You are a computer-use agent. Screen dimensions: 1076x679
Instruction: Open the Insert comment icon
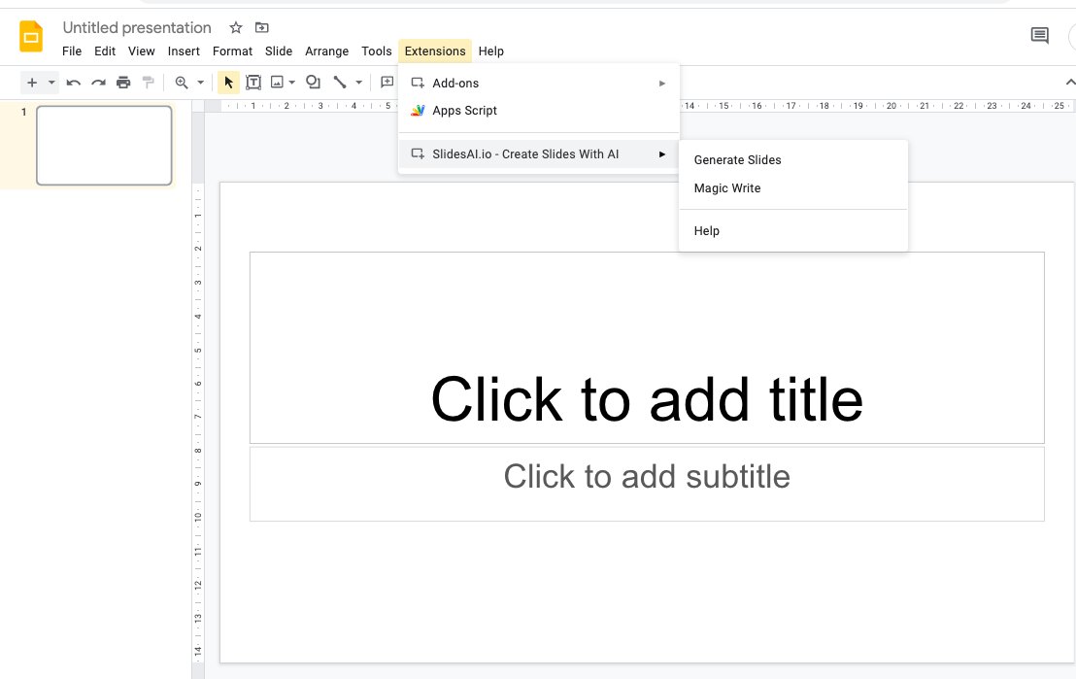pos(387,83)
